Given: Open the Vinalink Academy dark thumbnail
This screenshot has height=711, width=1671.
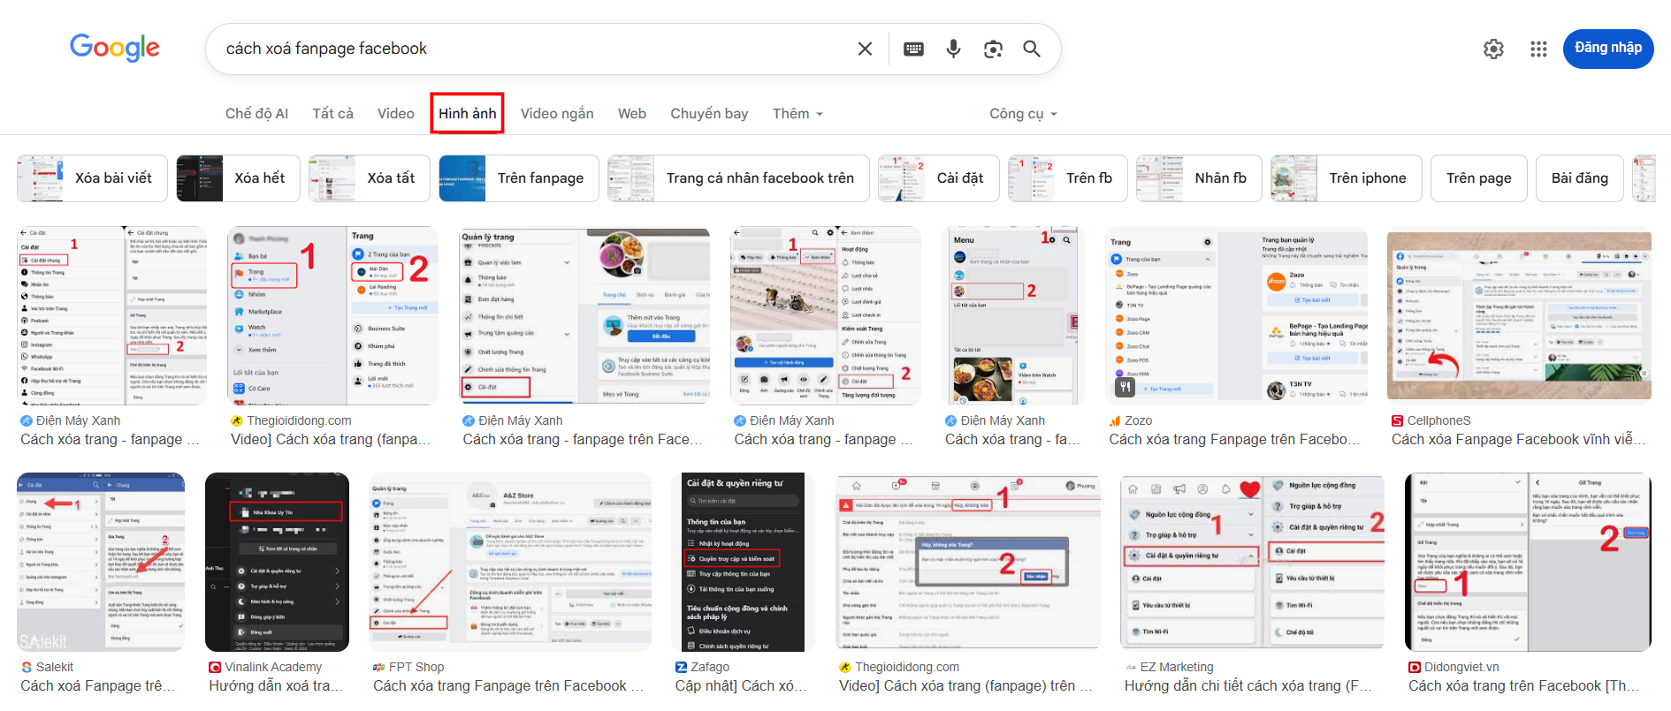Looking at the screenshot, I should (x=277, y=562).
